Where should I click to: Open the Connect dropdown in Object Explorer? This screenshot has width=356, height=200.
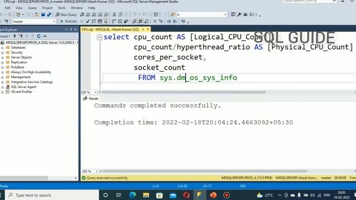click(5, 36)
